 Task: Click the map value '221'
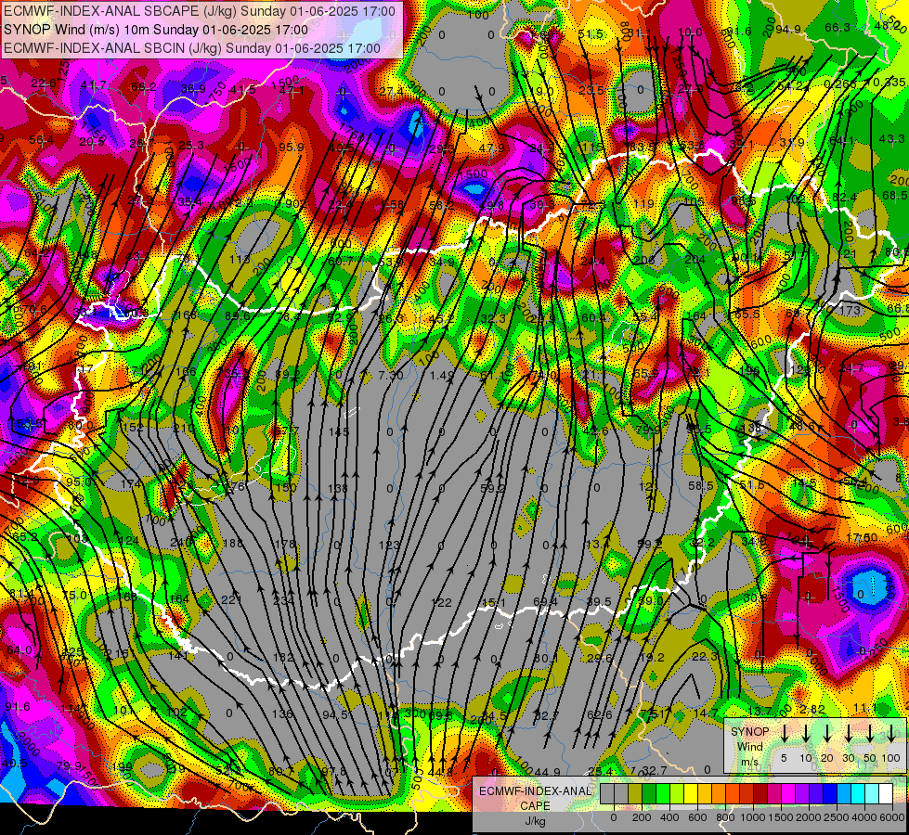[230, 599]
